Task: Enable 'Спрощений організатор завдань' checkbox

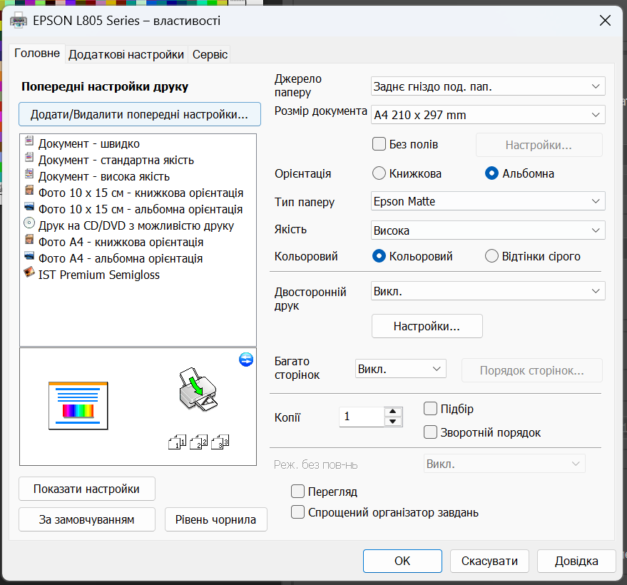Action: [x=297, y=512]
